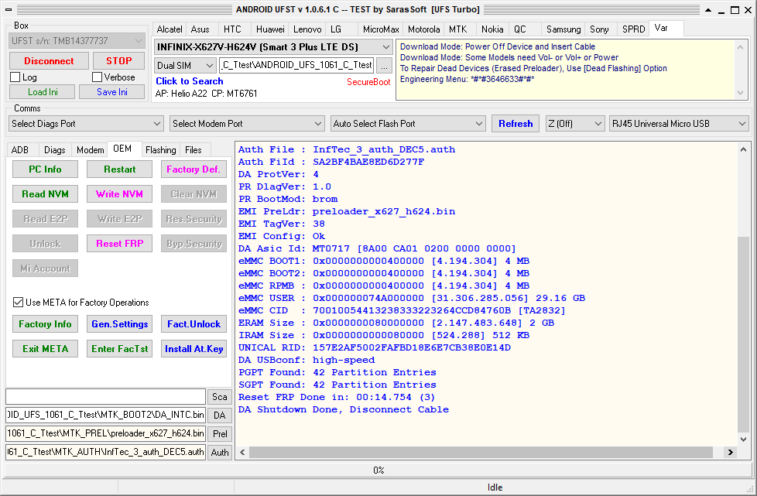Switch to the MTK tab
The image size is (757, 496).
tap(457, 29)
